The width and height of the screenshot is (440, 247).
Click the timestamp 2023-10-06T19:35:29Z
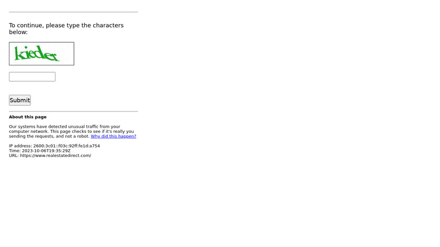46,151
